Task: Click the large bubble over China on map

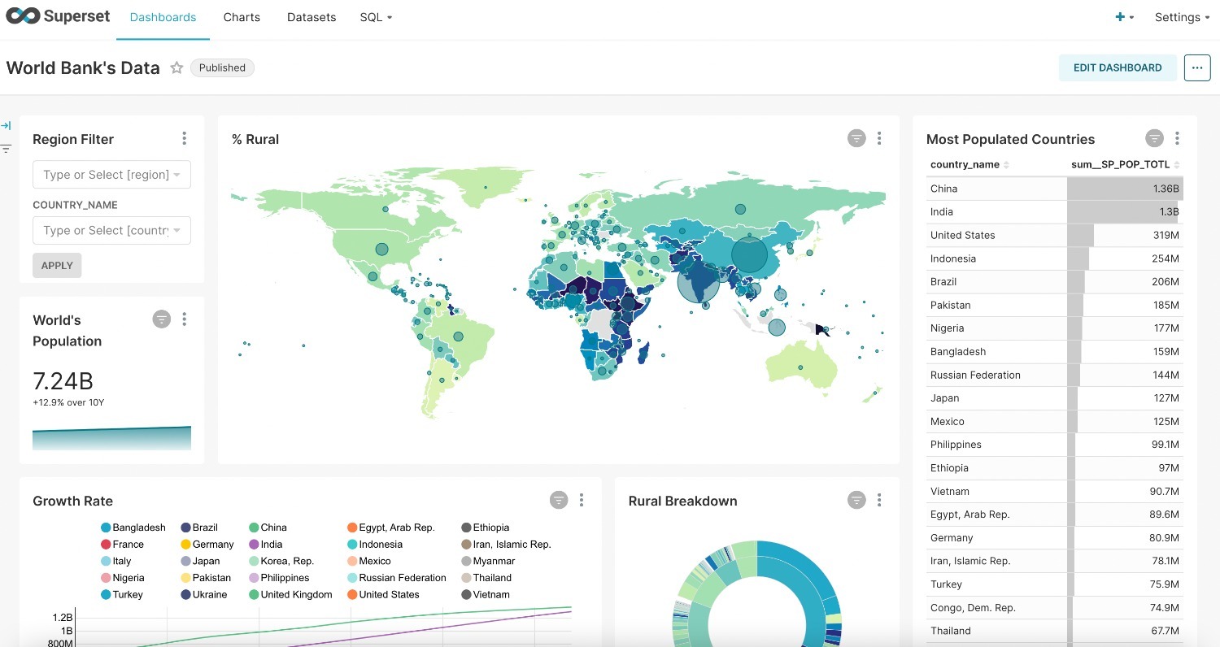Action: point(749,254)
